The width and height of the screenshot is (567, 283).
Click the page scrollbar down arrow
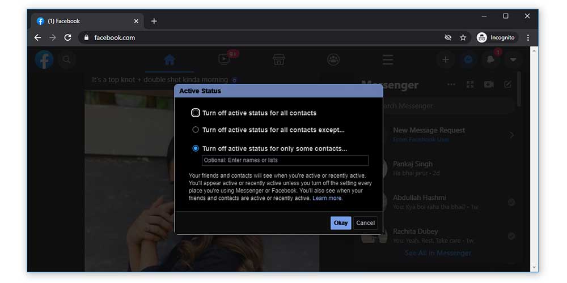pyautogui.click(x=534, y=268)
